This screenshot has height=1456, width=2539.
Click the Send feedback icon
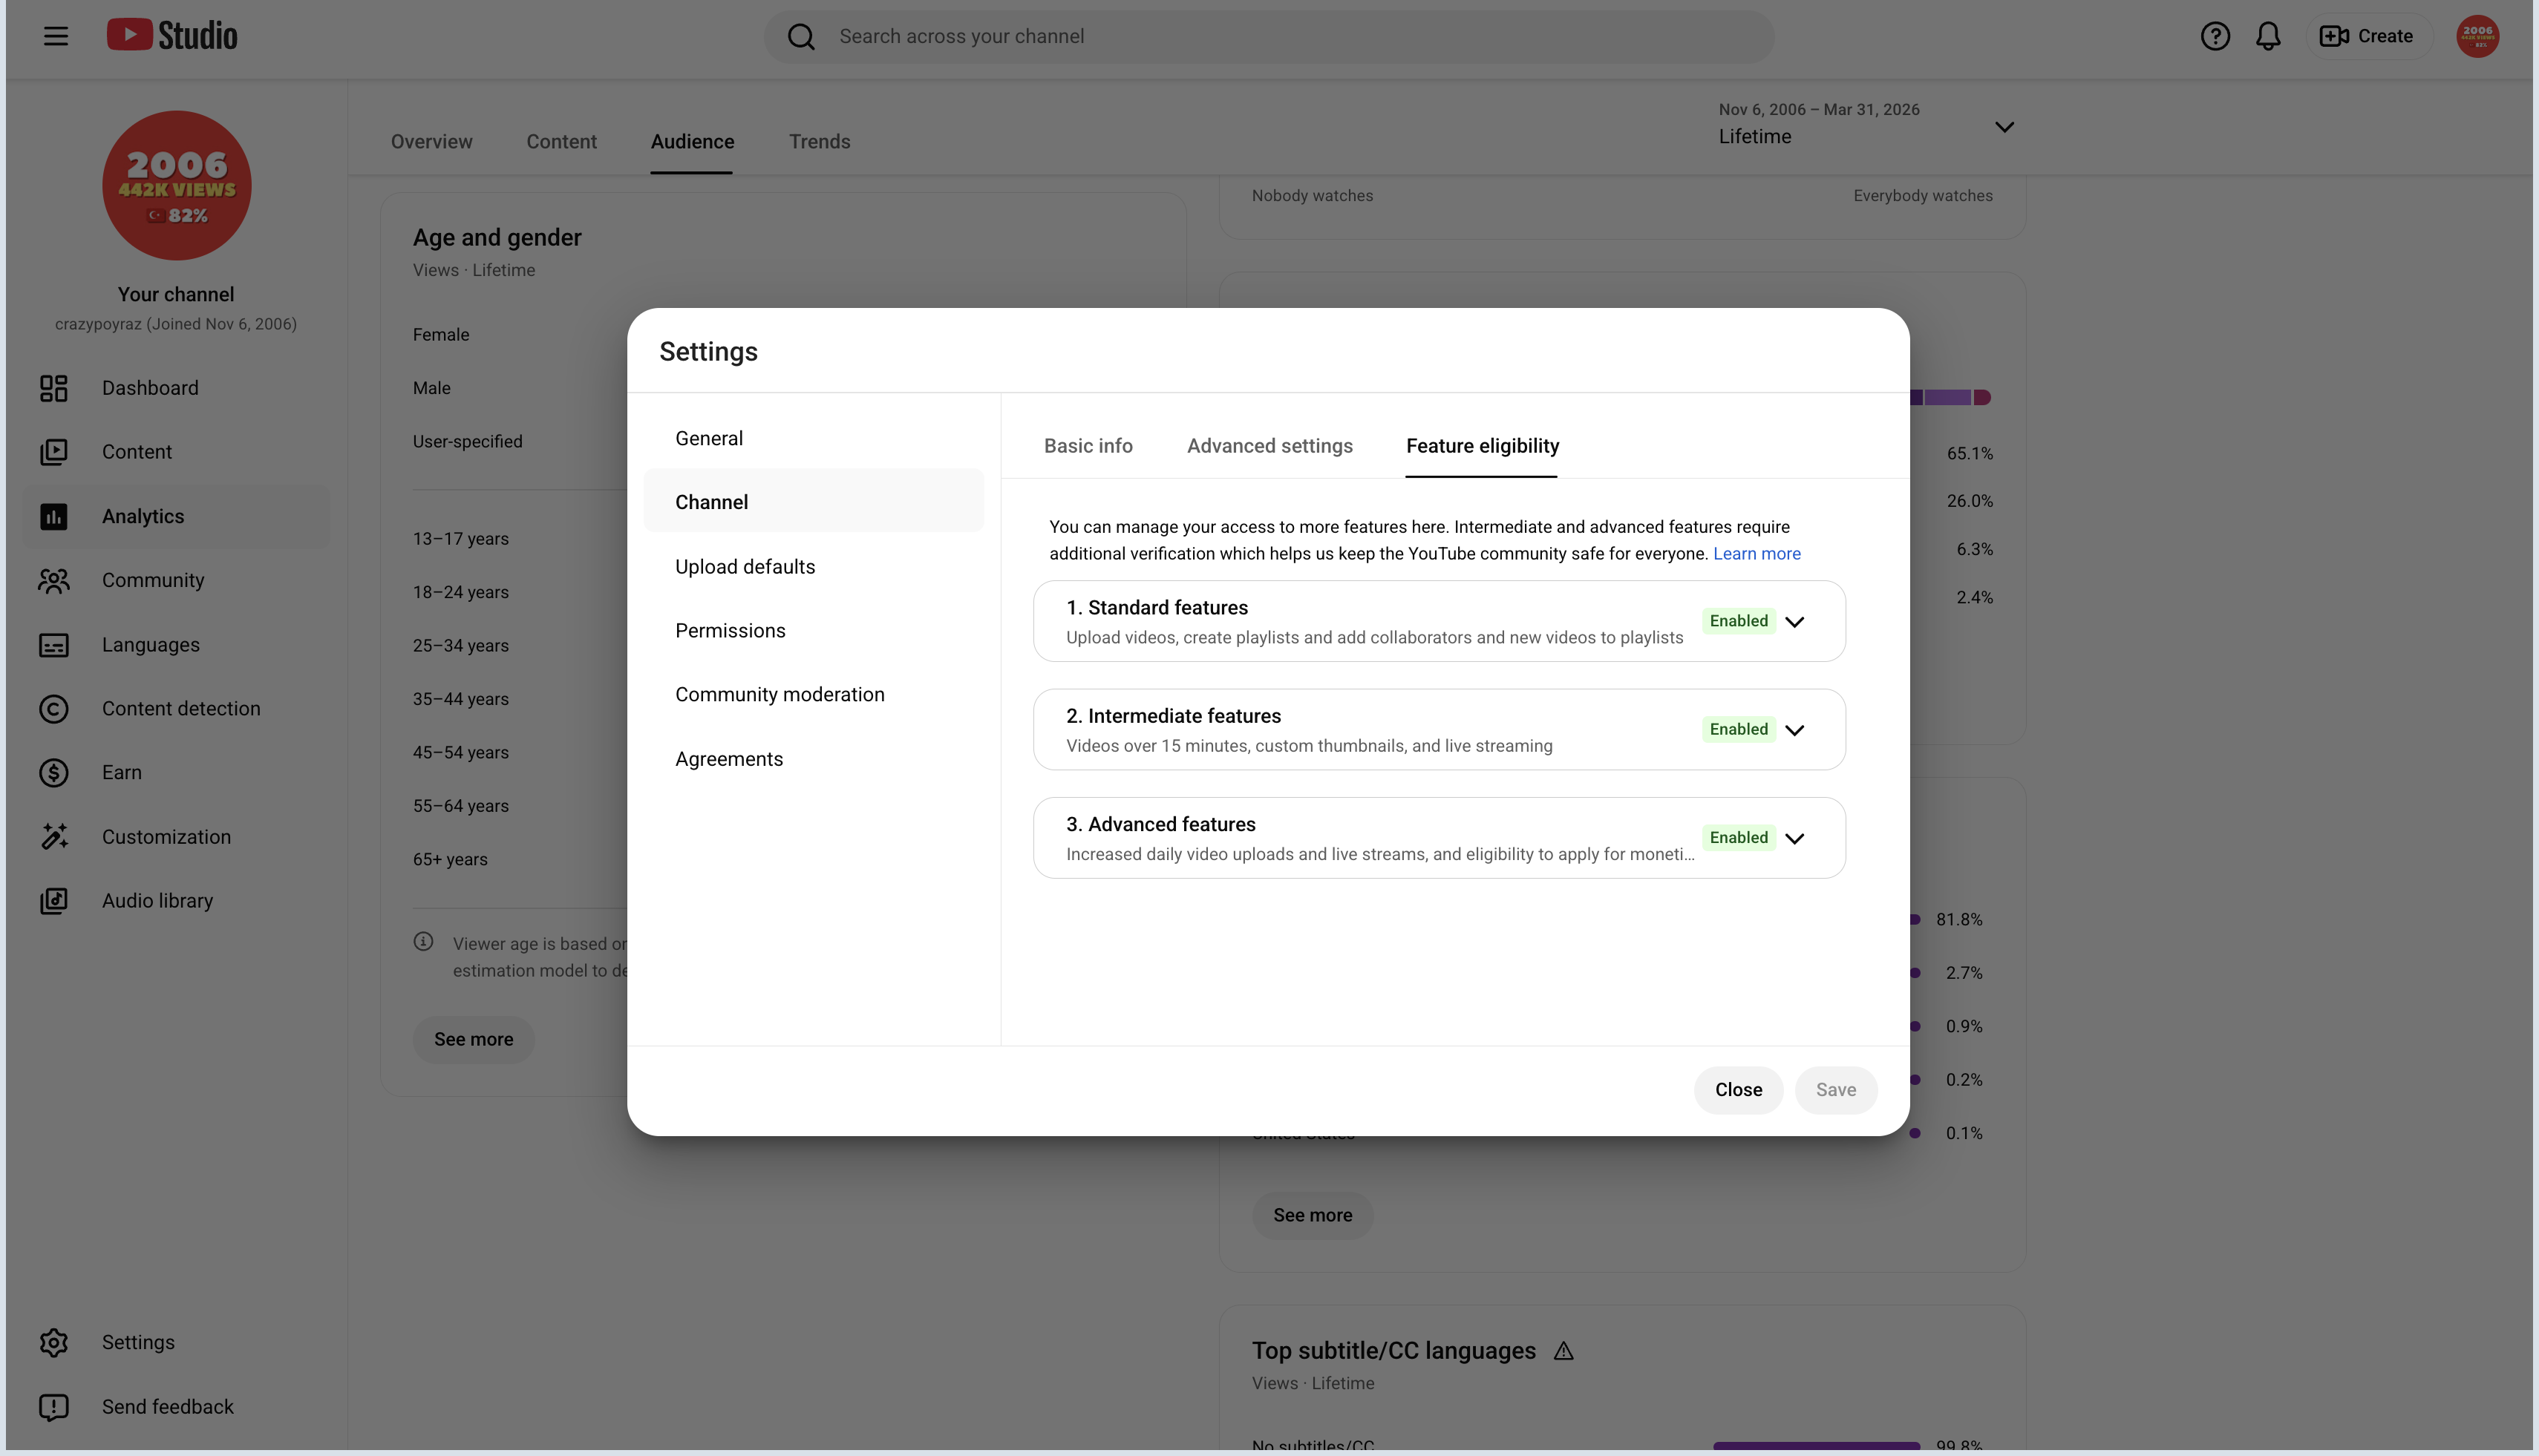[54, 1407]
